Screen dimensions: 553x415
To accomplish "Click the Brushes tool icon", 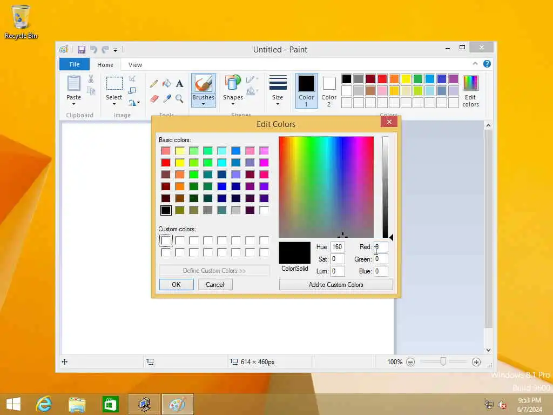I will pyautogui.click(x=203, y=84).
